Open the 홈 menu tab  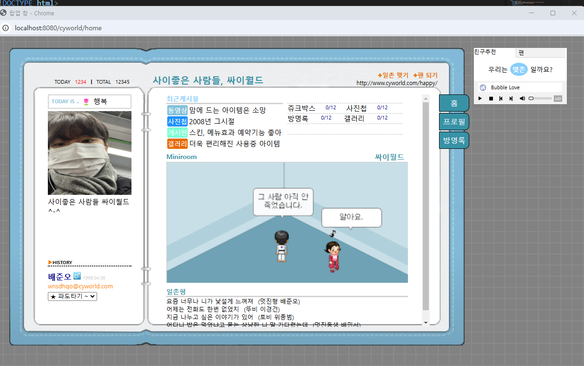(453, 103)
